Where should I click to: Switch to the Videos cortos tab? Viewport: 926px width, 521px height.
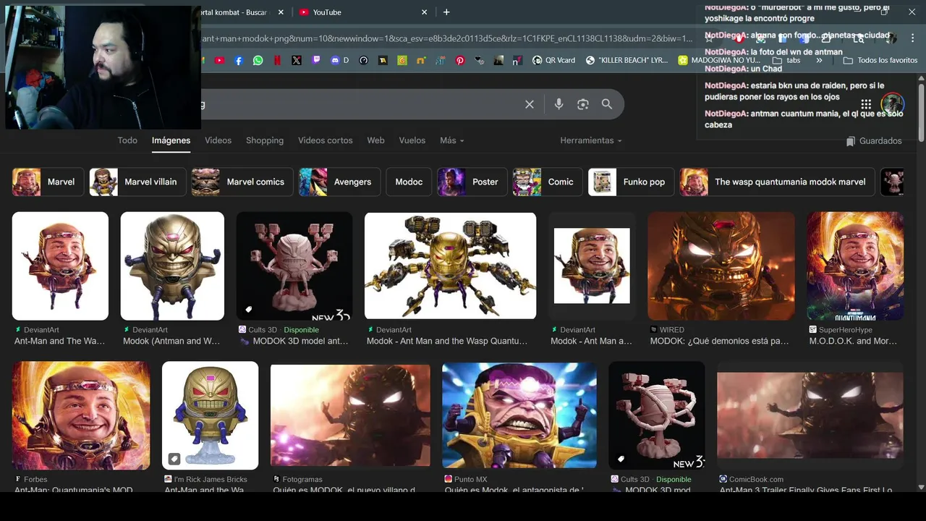(326, 140)
